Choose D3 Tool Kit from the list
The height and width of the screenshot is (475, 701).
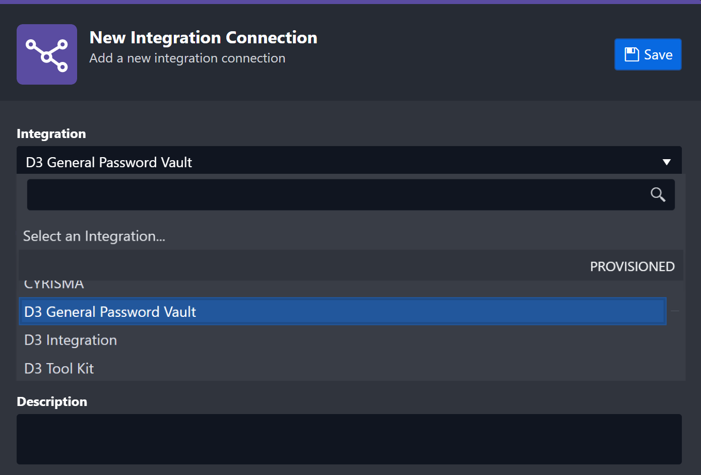pyautogui.click(x=59, y=368)
